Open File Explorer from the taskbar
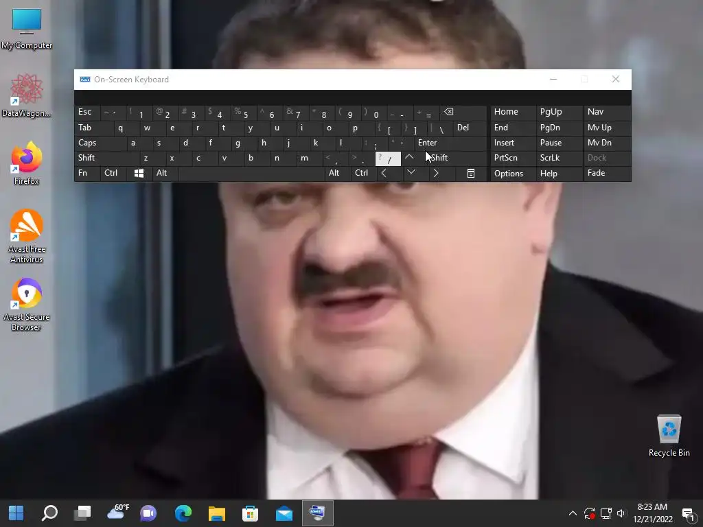 (x=216, y=513)
